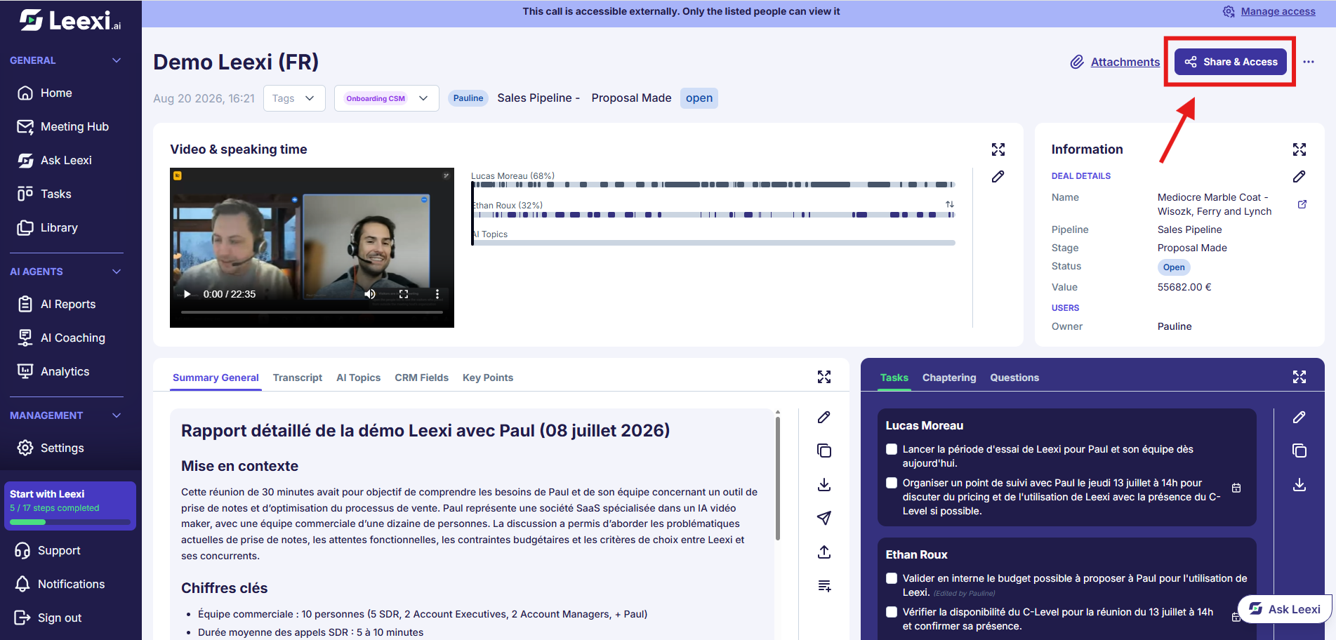This screenshot has width=1336, height=640.
Task: Download the summary
Action: pyautogui.click(x=824, y=485)
